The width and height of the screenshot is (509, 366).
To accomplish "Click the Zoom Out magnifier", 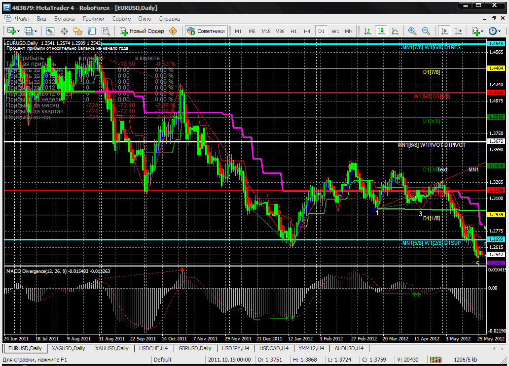I will click(426, 31).
